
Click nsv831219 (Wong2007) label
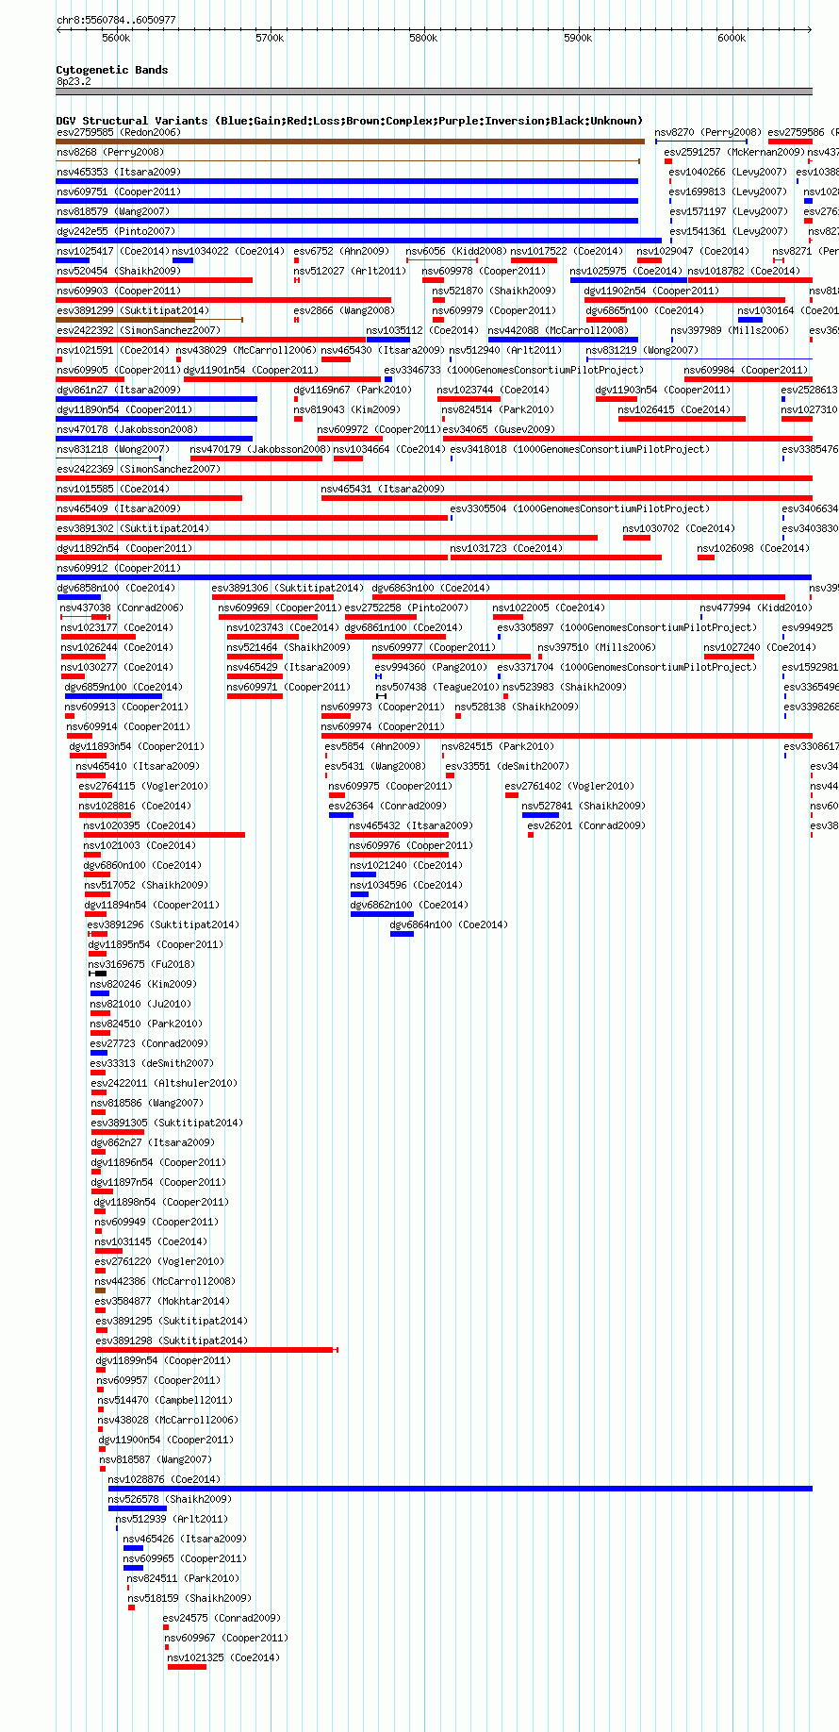tap(642, 351)
